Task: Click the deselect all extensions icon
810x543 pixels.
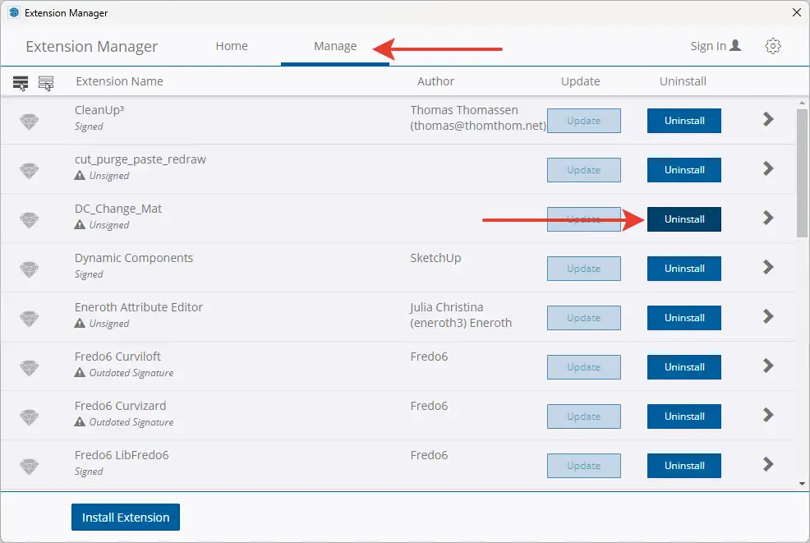Action: click(46, 82)
